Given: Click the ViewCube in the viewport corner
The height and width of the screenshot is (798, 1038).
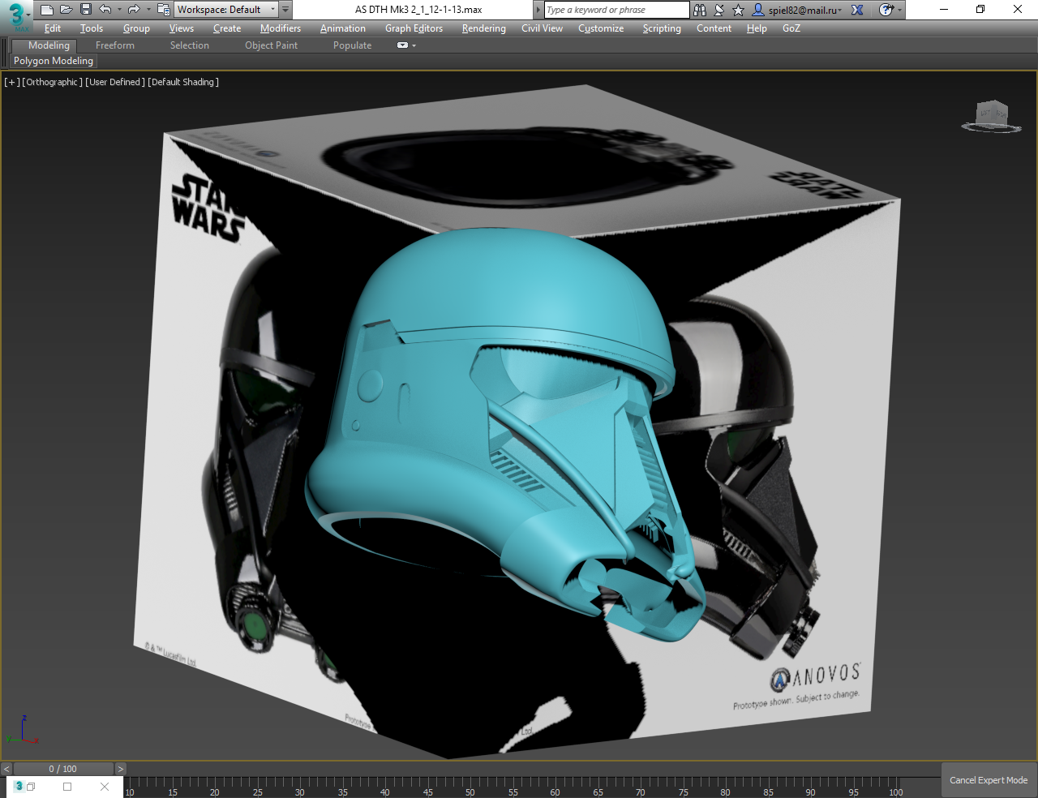Looking at the screenshot, I should coord(991,116).
